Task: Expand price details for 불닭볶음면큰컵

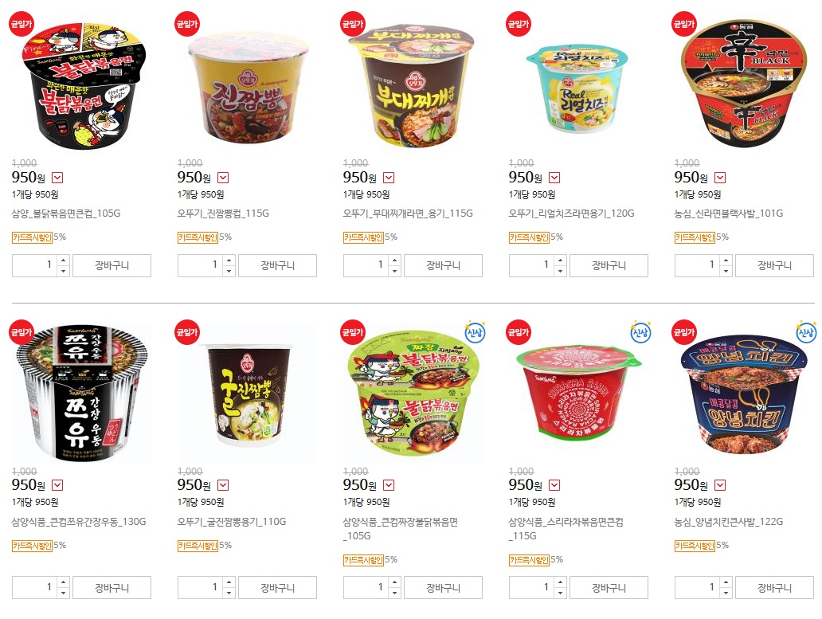Action: point(57,178)
